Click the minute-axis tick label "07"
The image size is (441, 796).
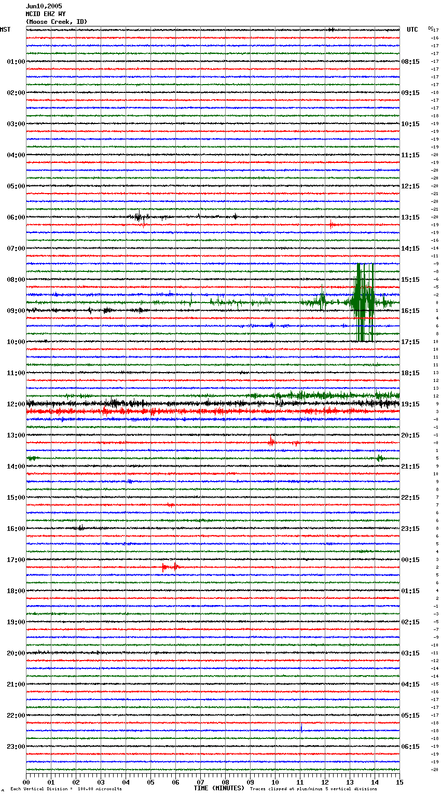point(200,782)
